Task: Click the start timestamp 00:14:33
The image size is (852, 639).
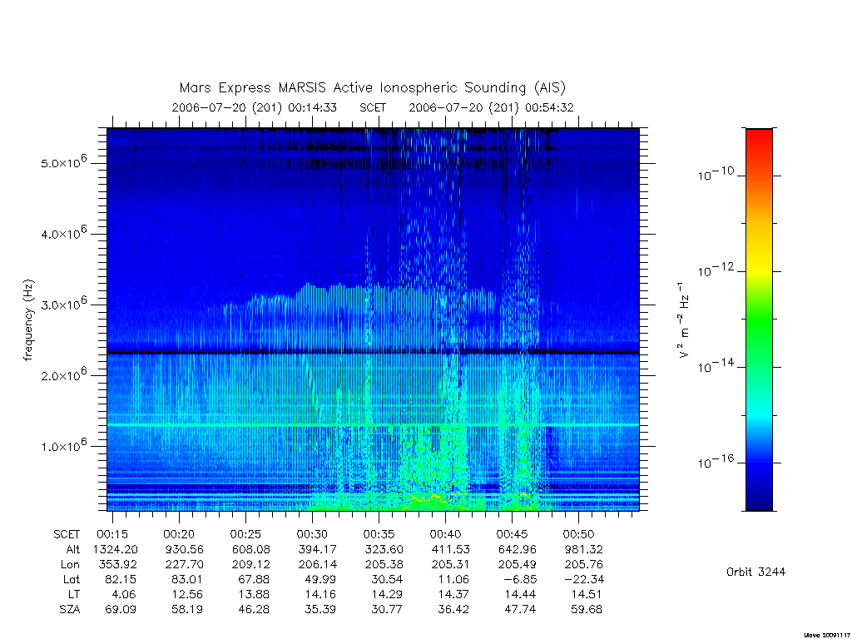Action: (x=313, y=107)
